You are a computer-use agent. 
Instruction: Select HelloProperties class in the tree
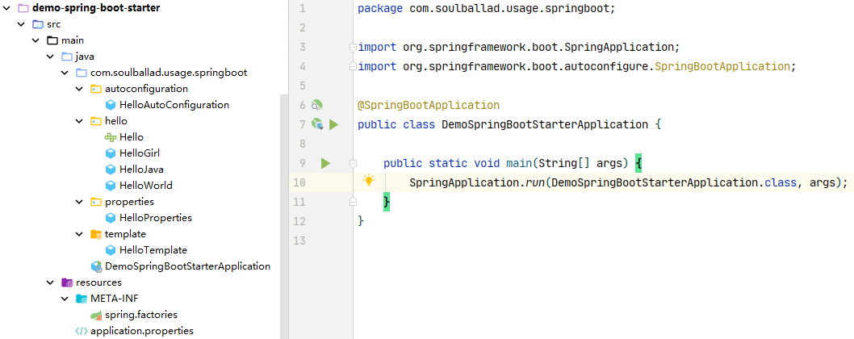155,218
